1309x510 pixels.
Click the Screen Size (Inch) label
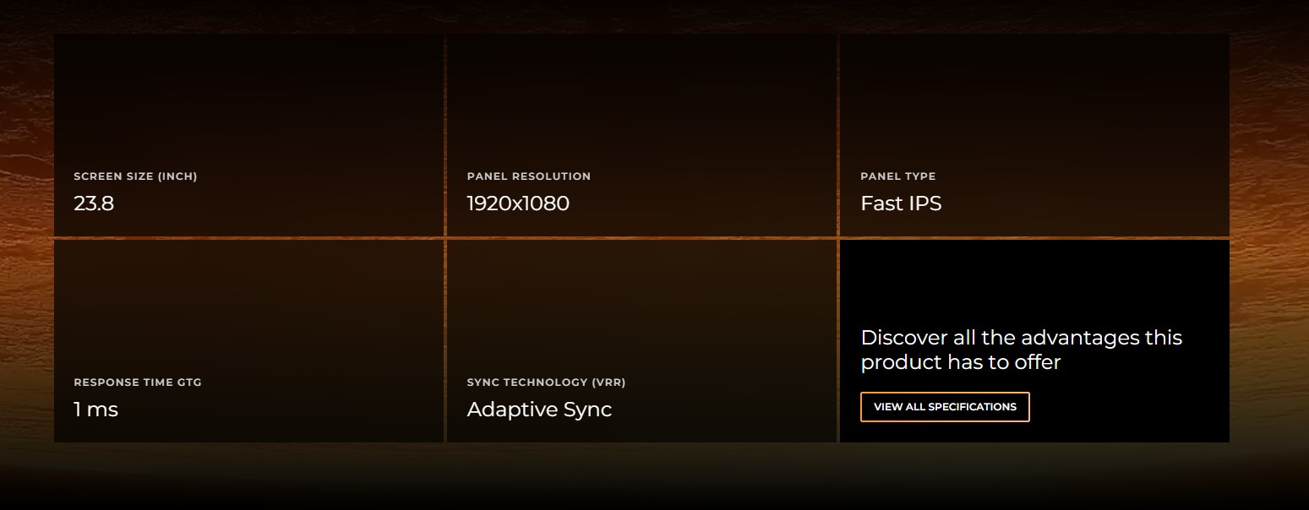pos(135,176)
